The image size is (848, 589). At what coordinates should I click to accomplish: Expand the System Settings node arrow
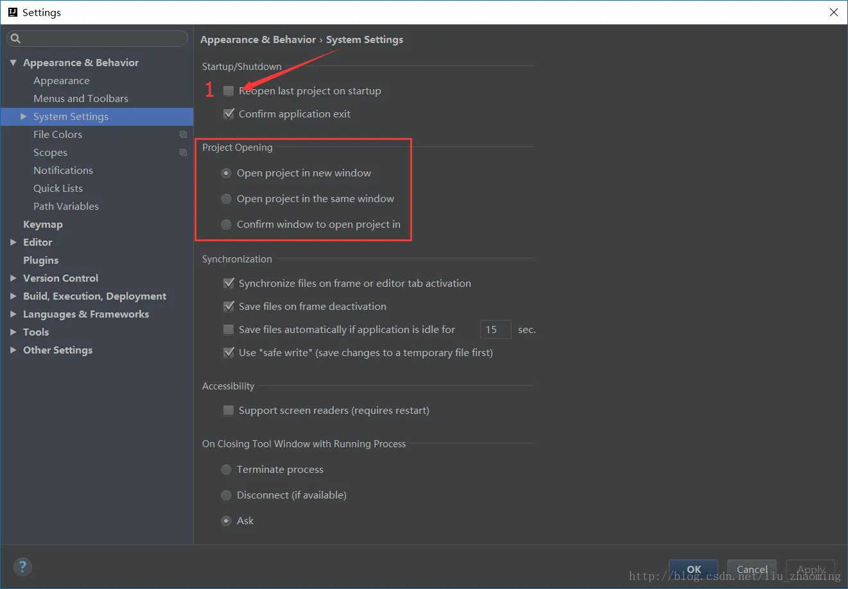(24, 117)
